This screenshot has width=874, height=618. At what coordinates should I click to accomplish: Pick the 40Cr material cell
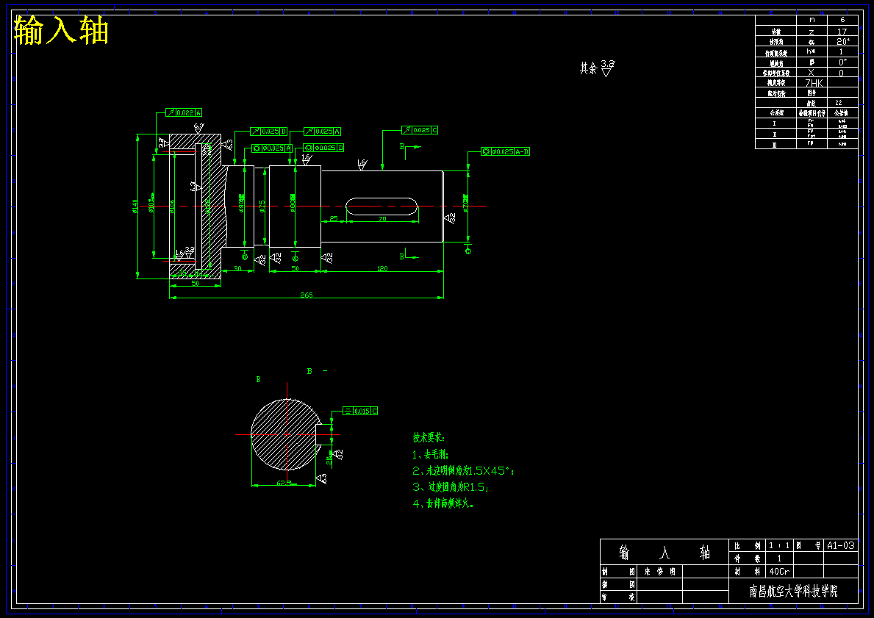point(779,571)
